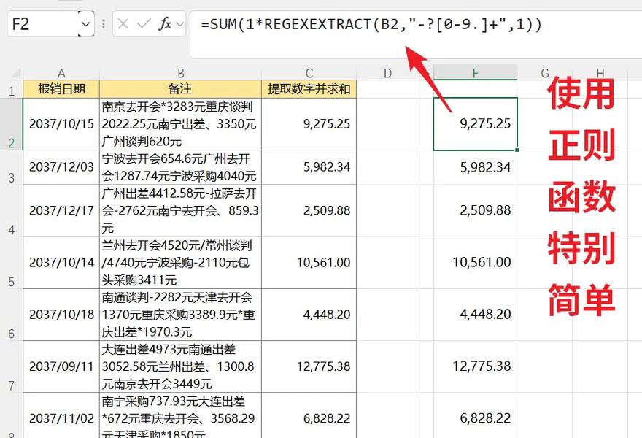Viewport: 642px width, 438px height.
Task: Click note cell starting 南通谈判-2282元
Action: [x=181, y=315]
